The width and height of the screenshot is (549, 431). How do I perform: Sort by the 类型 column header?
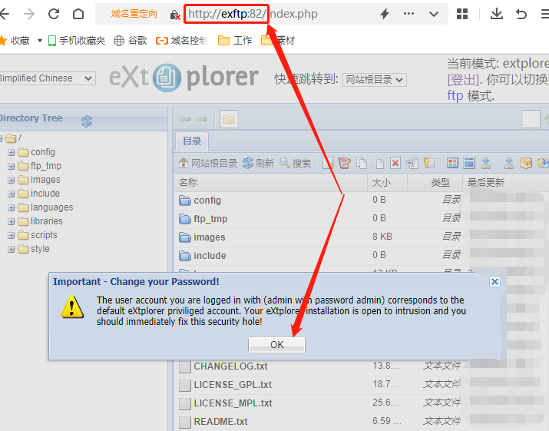pos(435,183)
